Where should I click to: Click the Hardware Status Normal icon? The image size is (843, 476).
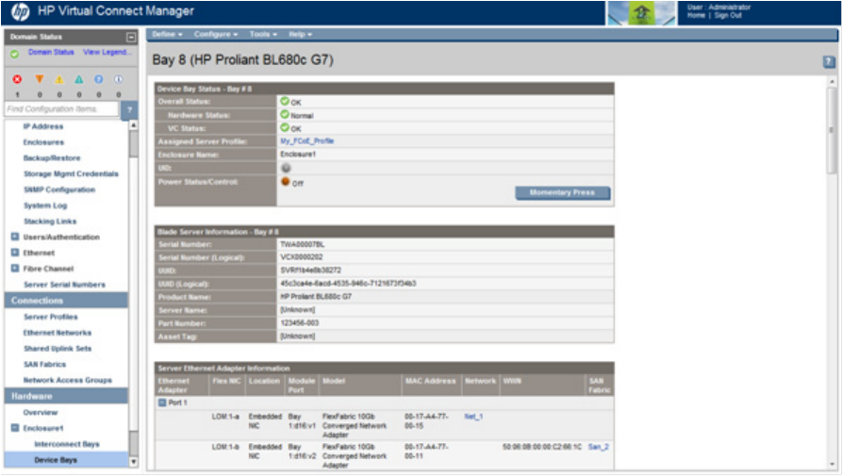click(x=285, y=114)
